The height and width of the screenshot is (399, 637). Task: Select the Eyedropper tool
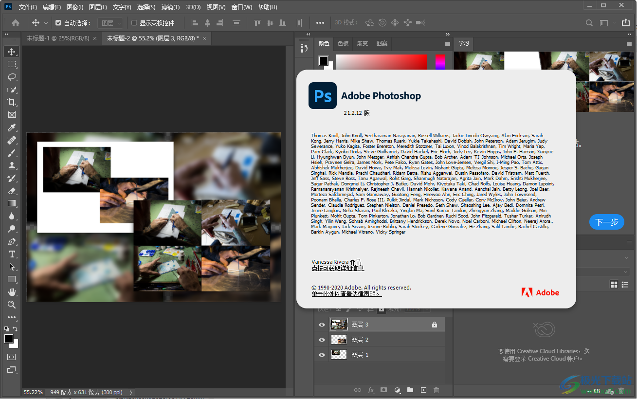pos(12,127)
